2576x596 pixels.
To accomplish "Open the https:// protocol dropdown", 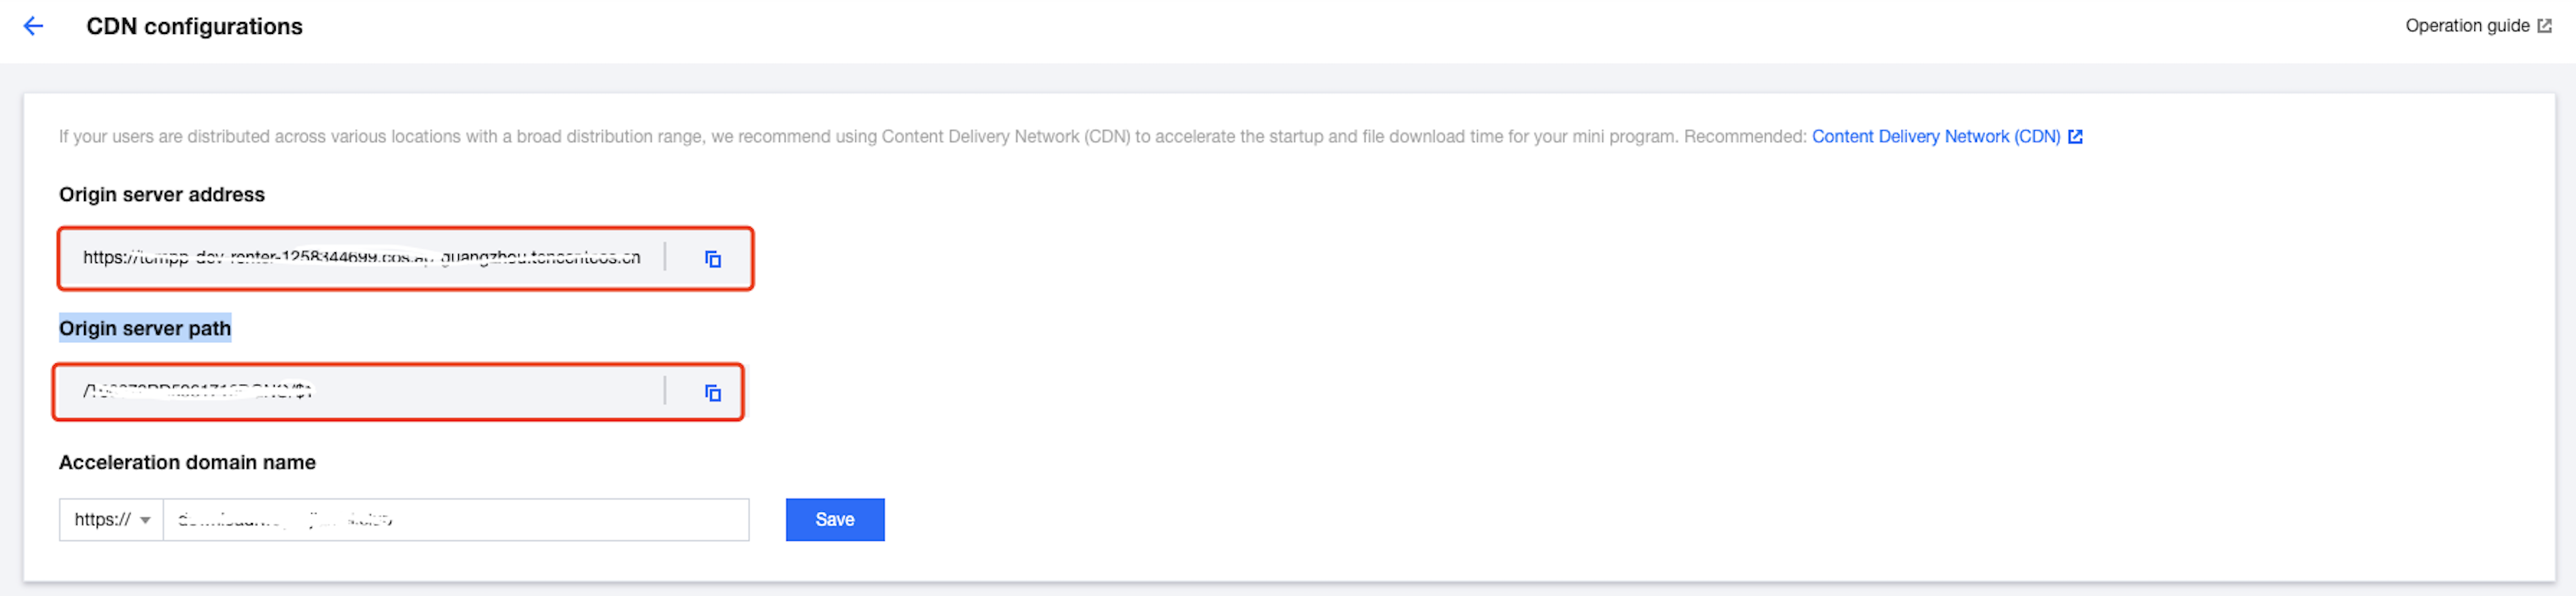I will click(x=111, y=520).
